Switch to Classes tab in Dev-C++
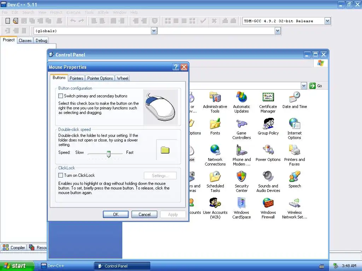The width and height of the screenshot is (362, 271). coord(25,41)
